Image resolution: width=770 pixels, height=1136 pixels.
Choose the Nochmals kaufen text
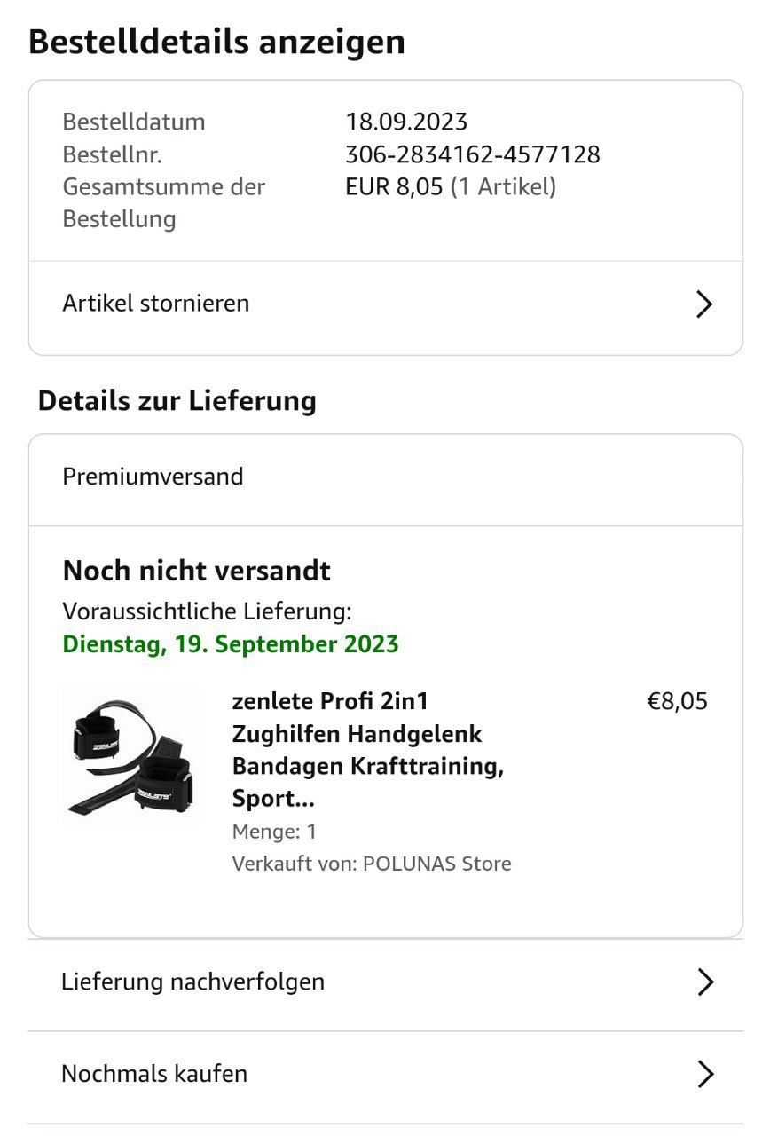click(154, 1074)
